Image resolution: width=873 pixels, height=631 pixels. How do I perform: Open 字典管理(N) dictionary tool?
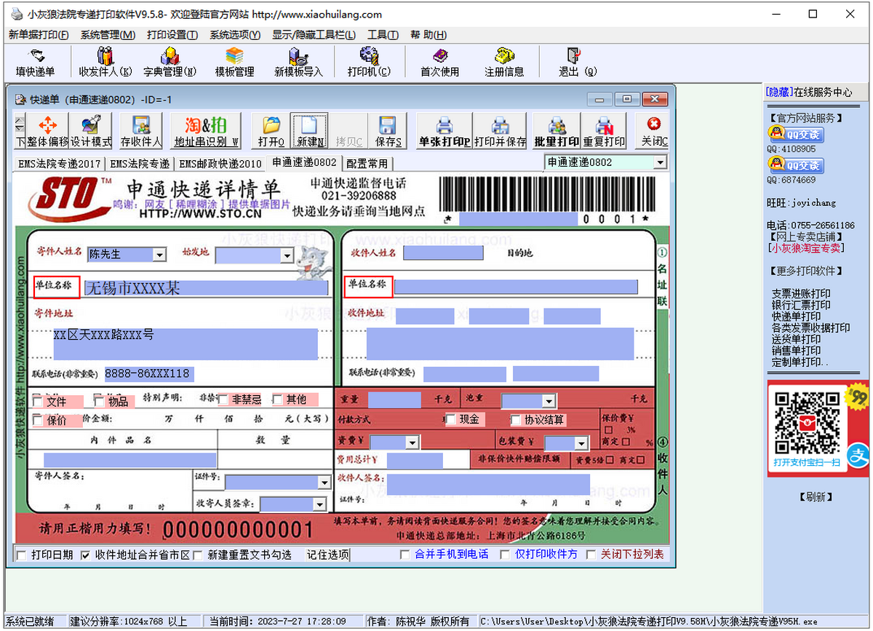(x=170, y=63)
